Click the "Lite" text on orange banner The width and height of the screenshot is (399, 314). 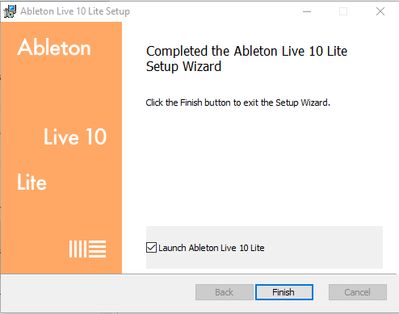click(x=31, y=182)
